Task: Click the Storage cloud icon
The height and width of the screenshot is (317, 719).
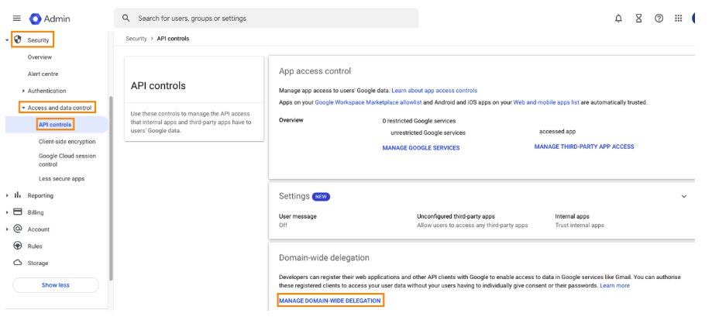Action: (18, 263)
